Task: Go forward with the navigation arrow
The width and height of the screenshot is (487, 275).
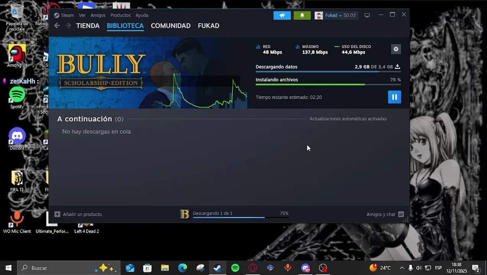Action: pos(68,26)
